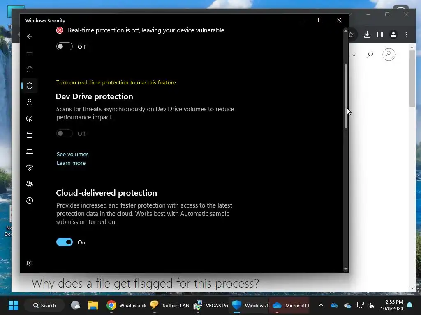Open Family options people icon in sidebar

click(x=30, y=184)
